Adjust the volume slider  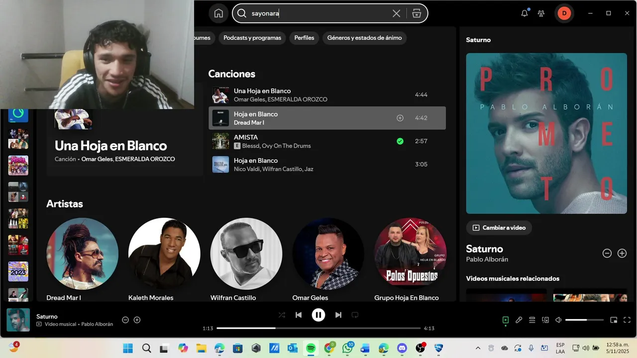[584, 320]
